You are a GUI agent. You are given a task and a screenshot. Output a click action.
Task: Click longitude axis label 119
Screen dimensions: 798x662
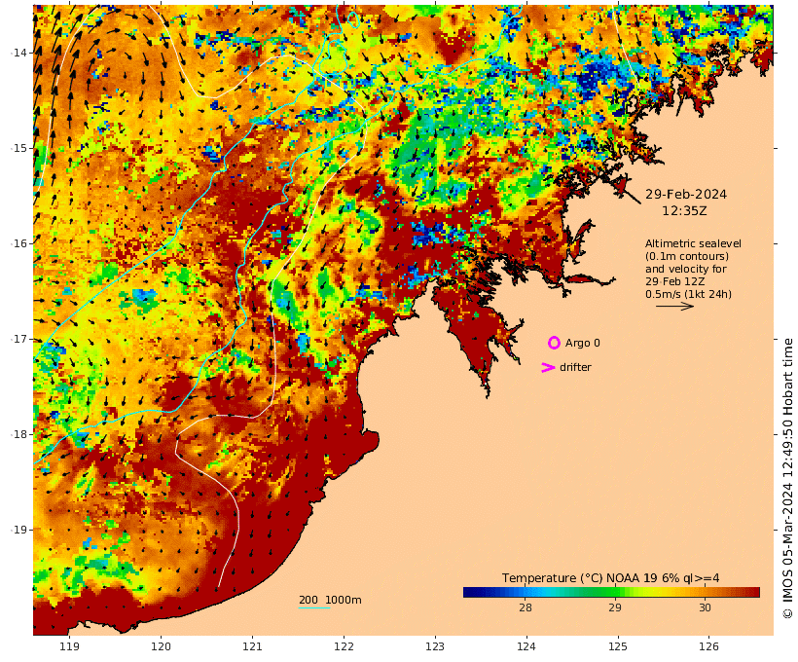[x=70, y=646]
